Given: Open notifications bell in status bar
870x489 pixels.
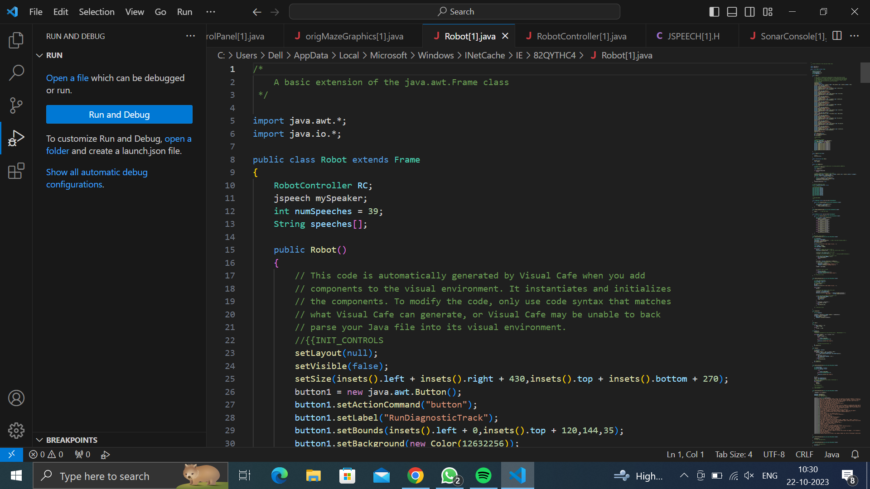Looking at the screenshot, I should [855, 454].
